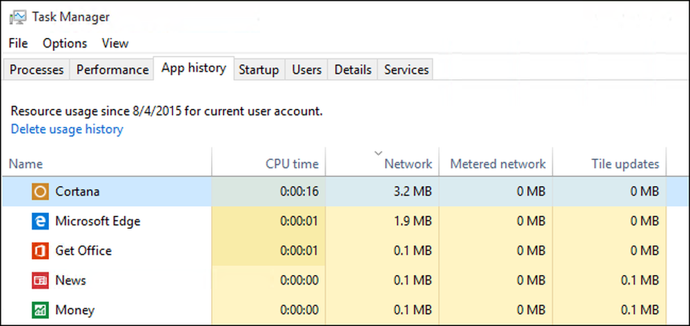Sort by Metered network column header

(x=496, y=162)
